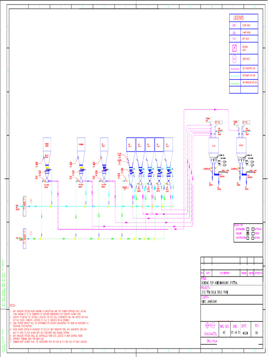Tick the Order checkbox under Issued For
Image resolution: width=268 pixels, height=357 pixels.
tap(253, 234)
